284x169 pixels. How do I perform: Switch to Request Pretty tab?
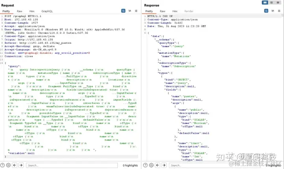click(x=6, y=11)
